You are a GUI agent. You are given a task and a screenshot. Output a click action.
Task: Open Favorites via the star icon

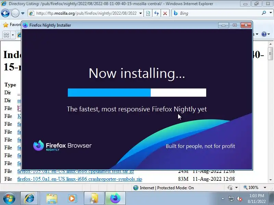point(5,25)
